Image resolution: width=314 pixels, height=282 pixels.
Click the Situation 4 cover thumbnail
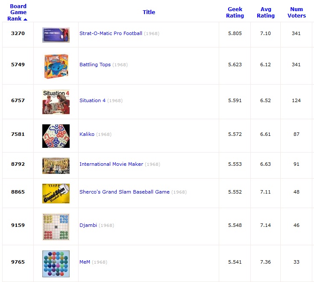click(56, 102)
